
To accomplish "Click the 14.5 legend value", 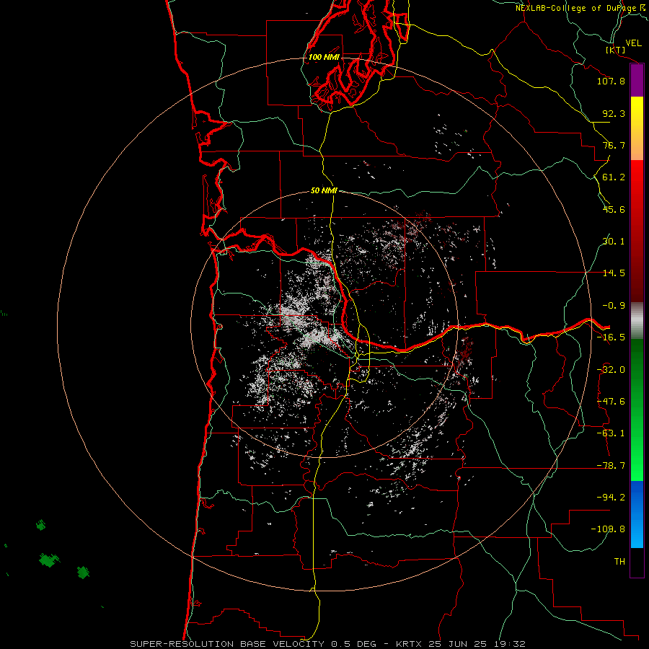I will coord(614,273).
